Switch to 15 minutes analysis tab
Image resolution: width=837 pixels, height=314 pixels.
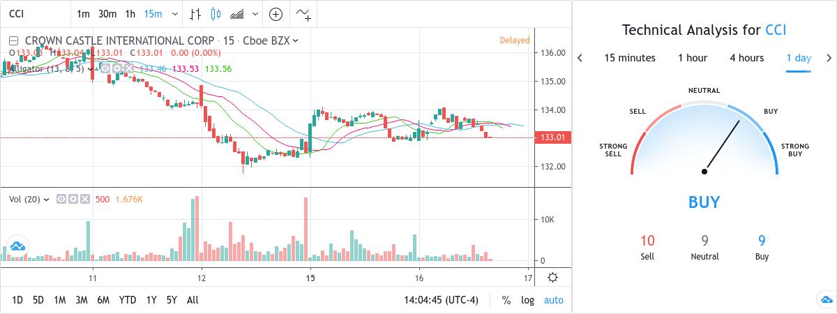coord(630,58)
